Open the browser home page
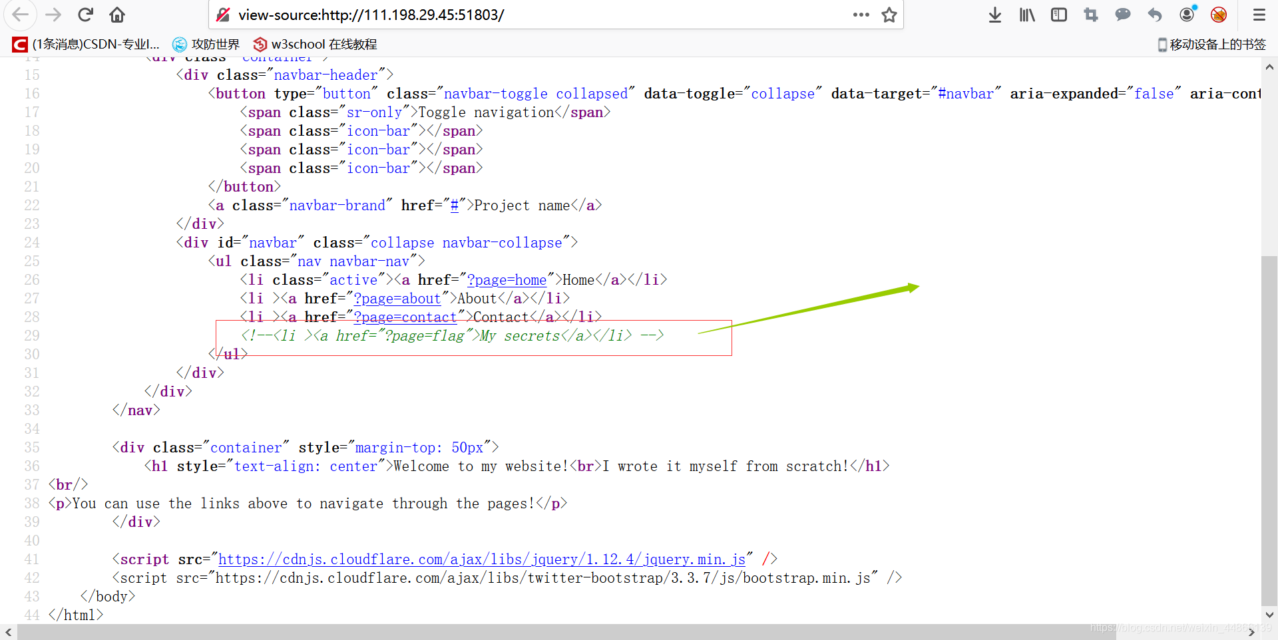 point(117,15)
